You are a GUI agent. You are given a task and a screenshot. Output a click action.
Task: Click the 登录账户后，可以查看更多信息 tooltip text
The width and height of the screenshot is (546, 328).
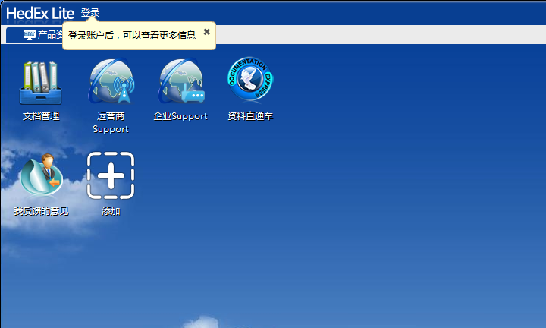tap(132, 35)
